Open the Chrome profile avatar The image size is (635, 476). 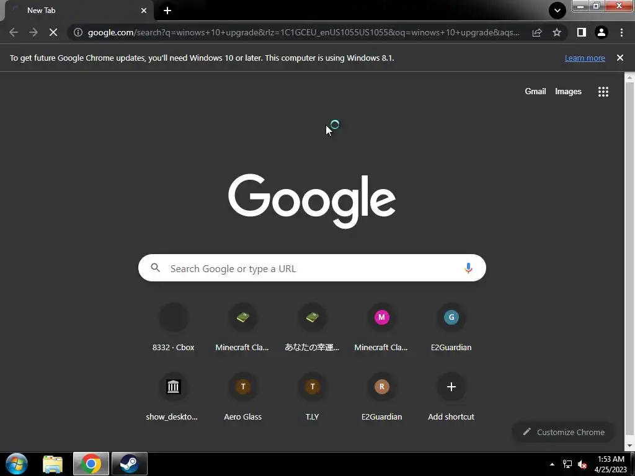602,32
